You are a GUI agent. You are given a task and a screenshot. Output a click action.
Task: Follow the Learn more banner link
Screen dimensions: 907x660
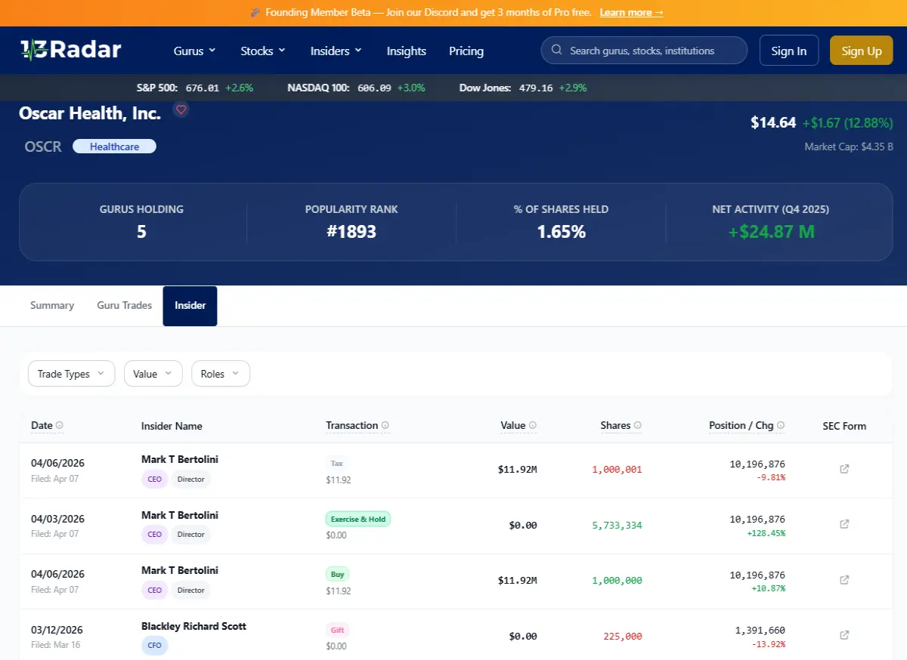point(631,13)
